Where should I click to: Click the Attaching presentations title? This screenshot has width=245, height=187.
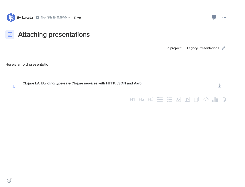point(54,35)
